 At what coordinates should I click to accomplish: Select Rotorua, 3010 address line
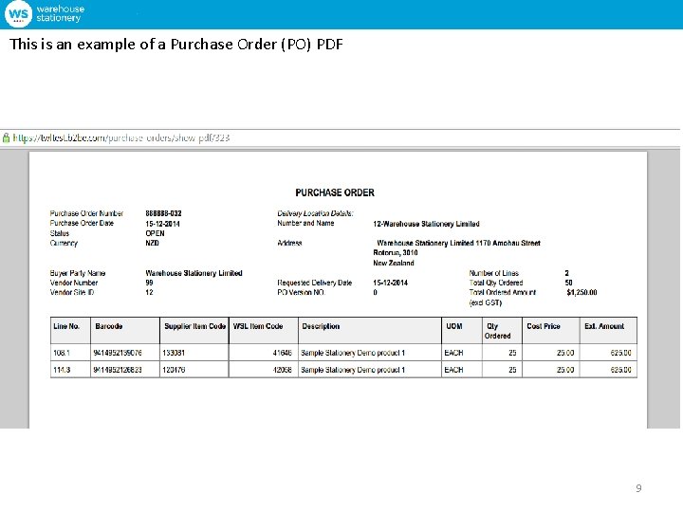[x=395, y=252]
